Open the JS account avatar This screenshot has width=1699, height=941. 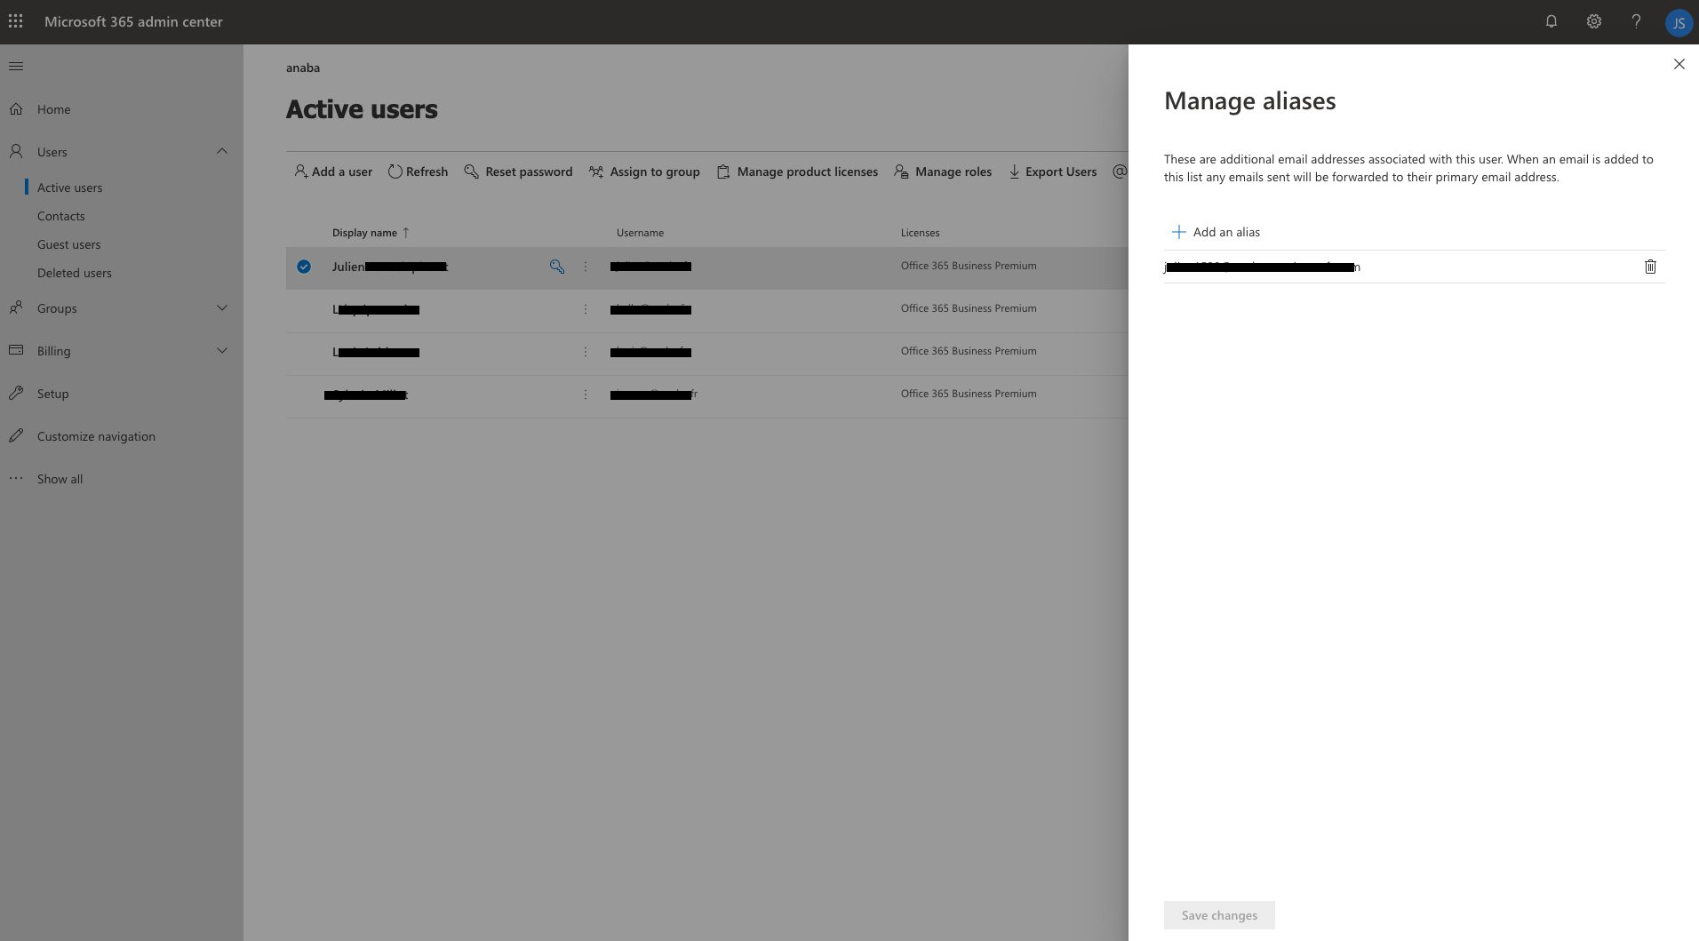(x=1678, y=22)
